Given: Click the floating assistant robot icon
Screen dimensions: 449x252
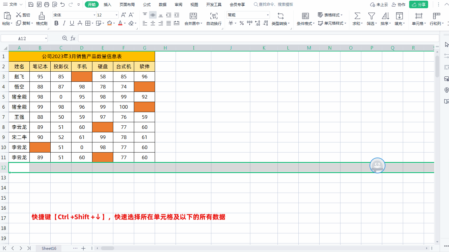Looking at the screenshot, I should (x=377, y=165).
